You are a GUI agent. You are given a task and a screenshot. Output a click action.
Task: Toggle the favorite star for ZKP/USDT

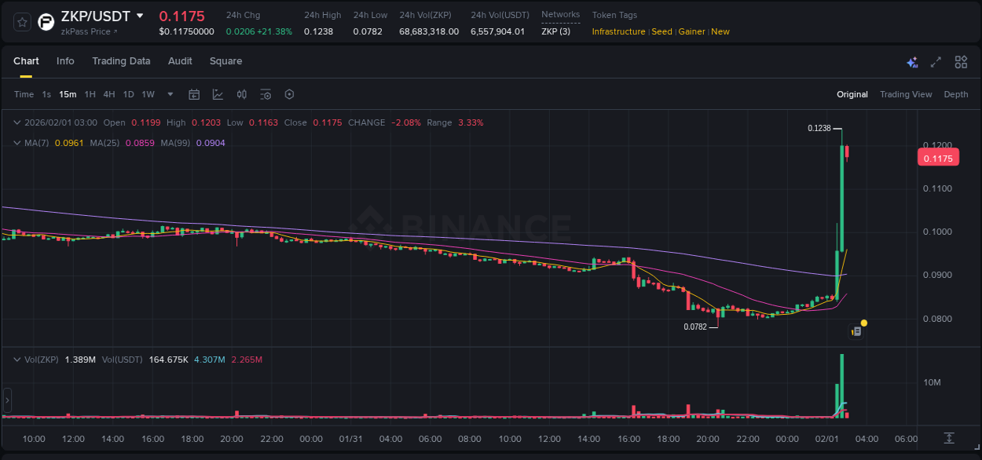tap(21, 22)
